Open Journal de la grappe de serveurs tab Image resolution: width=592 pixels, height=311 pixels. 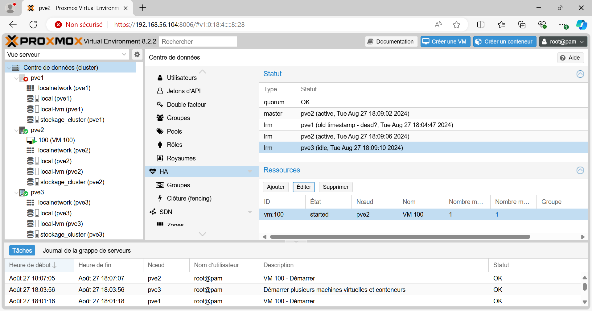pyautogui.click(x=87, y=251)
